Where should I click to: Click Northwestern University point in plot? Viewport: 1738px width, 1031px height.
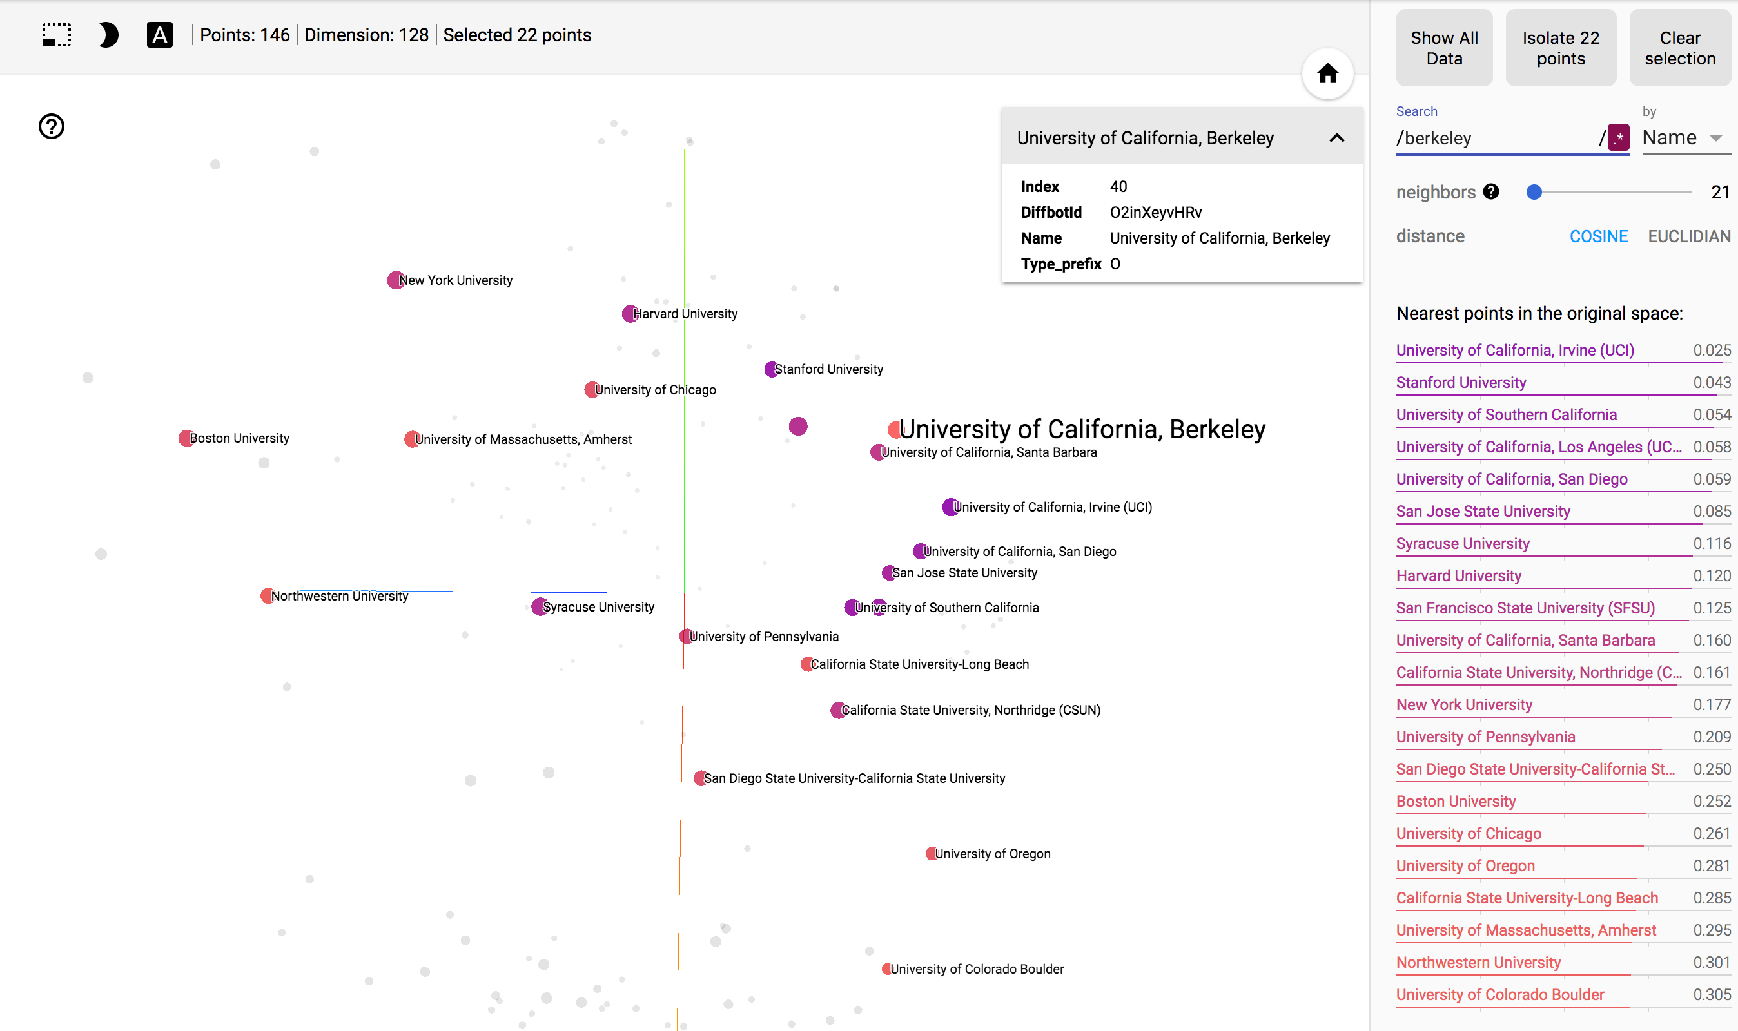268,596
